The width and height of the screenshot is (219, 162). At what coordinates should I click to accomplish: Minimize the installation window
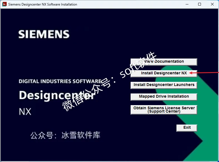[x=187, y=4]
